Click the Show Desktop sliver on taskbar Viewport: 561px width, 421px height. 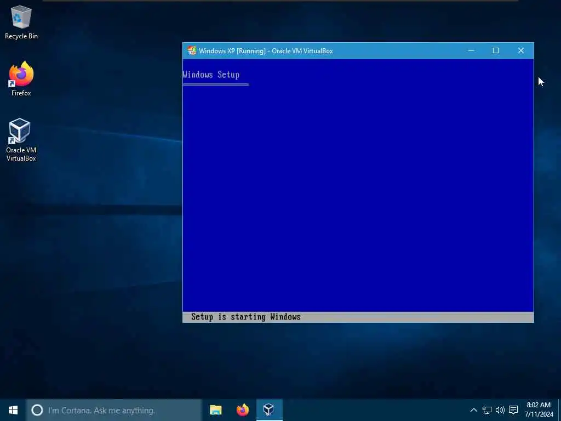(559, 410)
